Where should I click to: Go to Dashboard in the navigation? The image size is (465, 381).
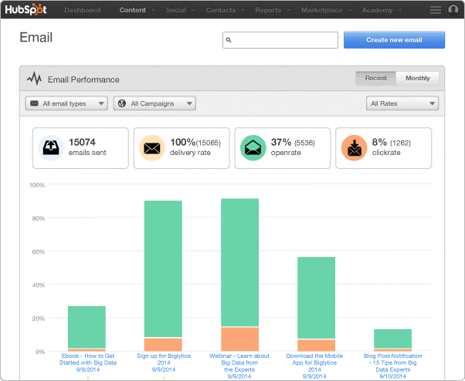coord(82,10)
